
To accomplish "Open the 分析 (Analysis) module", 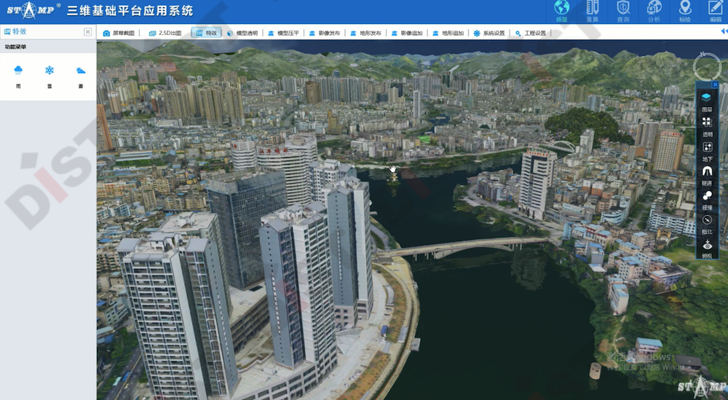I will 654,11.
